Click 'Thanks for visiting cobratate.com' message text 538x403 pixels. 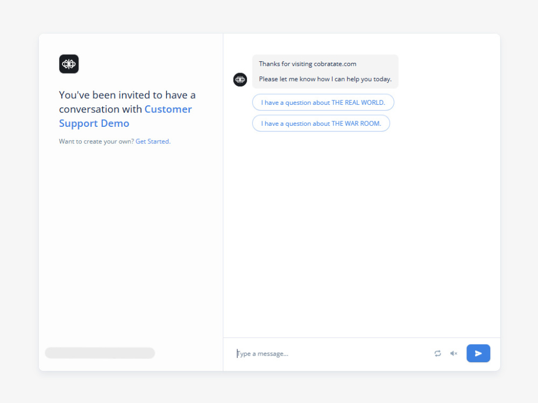click(307, 64)
